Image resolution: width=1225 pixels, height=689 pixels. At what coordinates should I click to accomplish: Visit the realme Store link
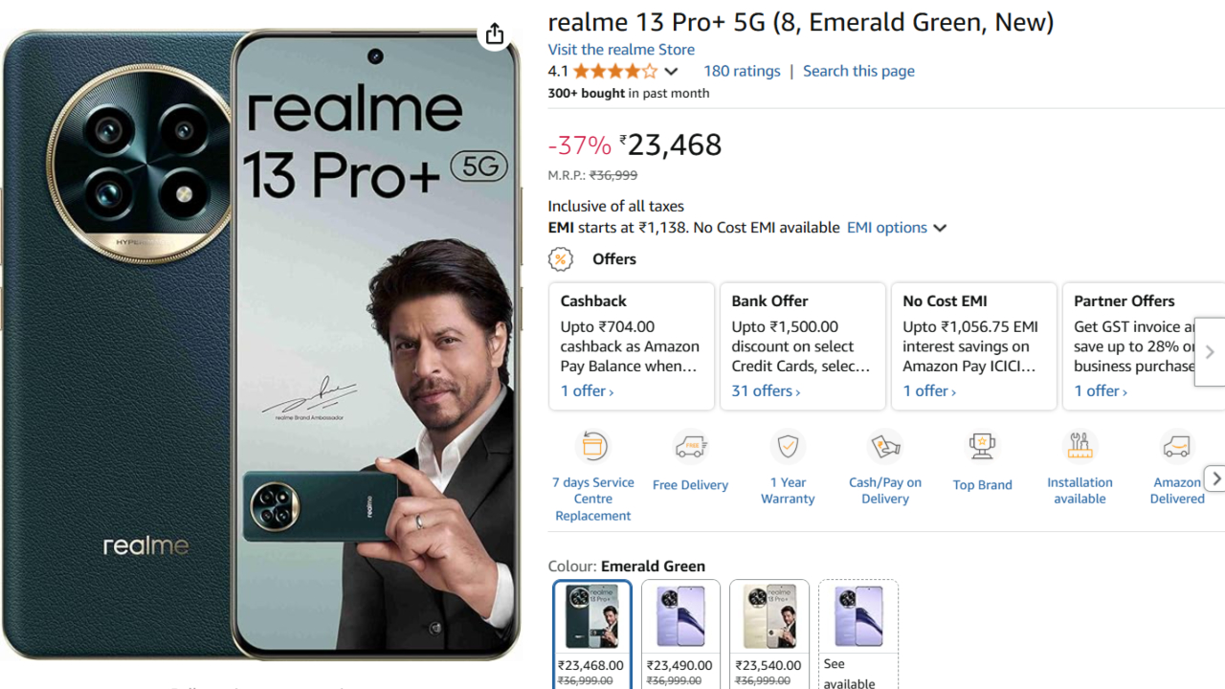point(621,50)
